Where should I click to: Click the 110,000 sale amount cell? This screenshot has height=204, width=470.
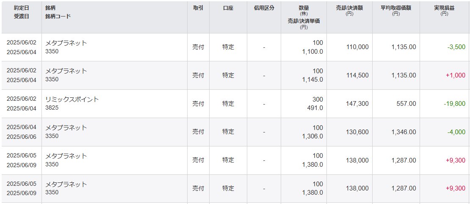click(x=357, y=47)
